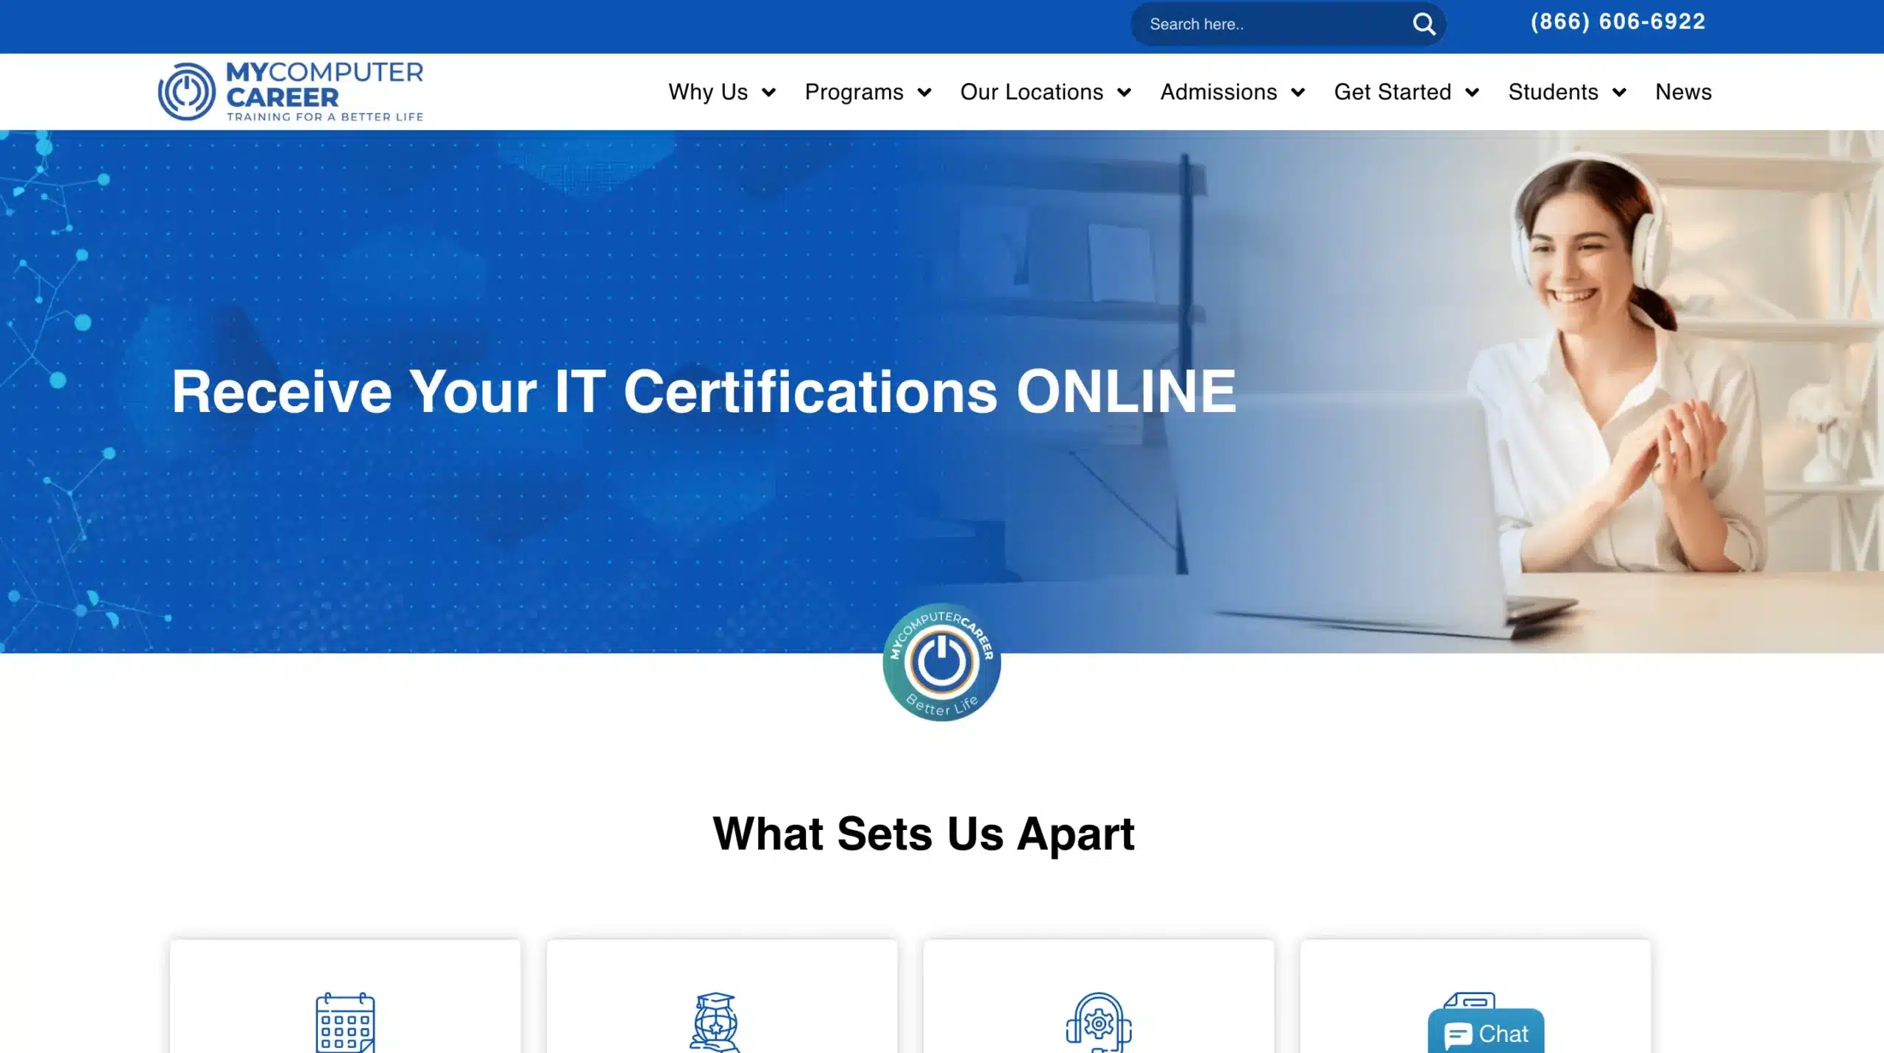Select the Admissions nav menu label

[x=1218, y=92]
